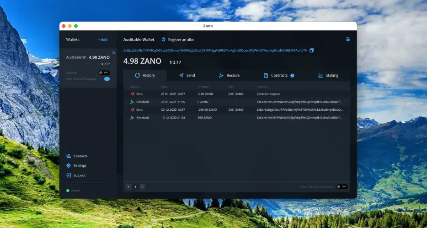Open the Contracts tab
This screenshot has height=228, width=427.
click(x=279, y=75)
